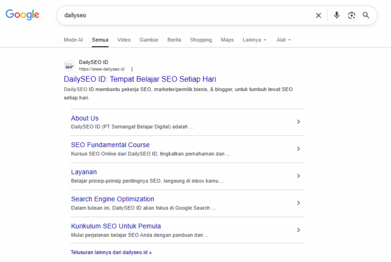Image resolution: width=391 pixels, height=262 pixels.
Task: Open the About Us sitelink
Action: pyautogui.click(x=85, y=118)
